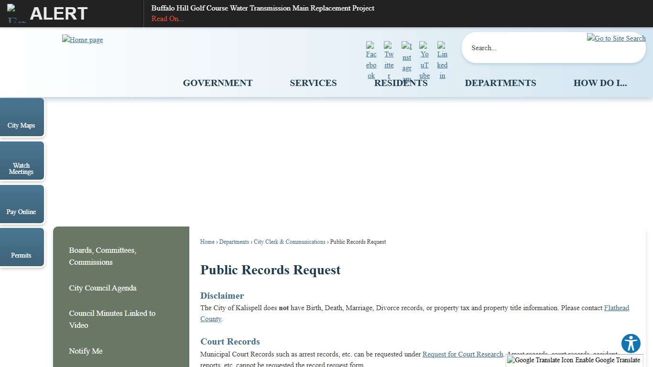
Task: Click Read On in the alert banner
Action: click(167, 18)
